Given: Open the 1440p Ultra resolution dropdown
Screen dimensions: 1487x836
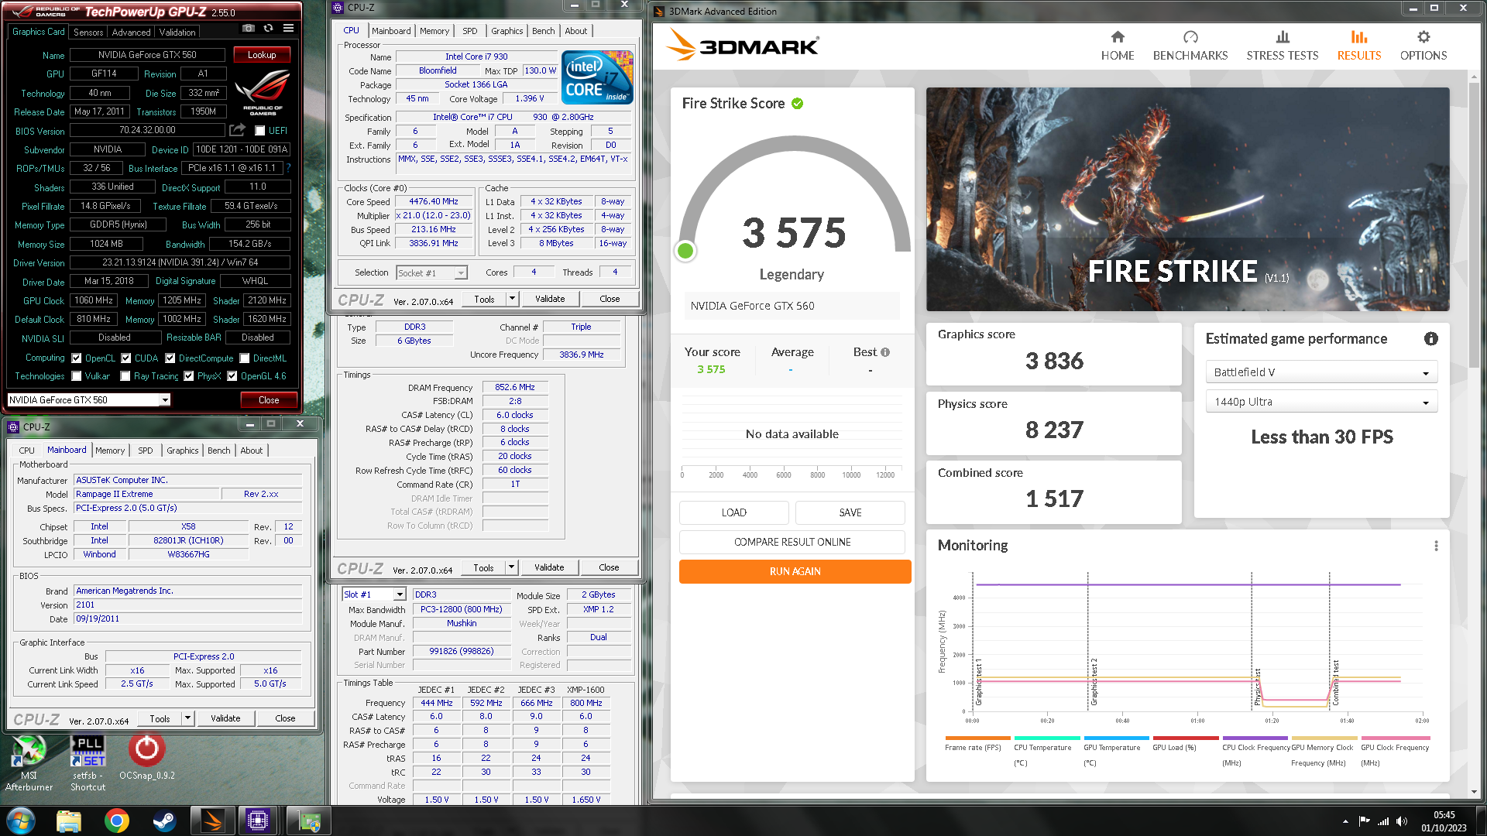Looking at the screenshot, I should coord(1321,402).
